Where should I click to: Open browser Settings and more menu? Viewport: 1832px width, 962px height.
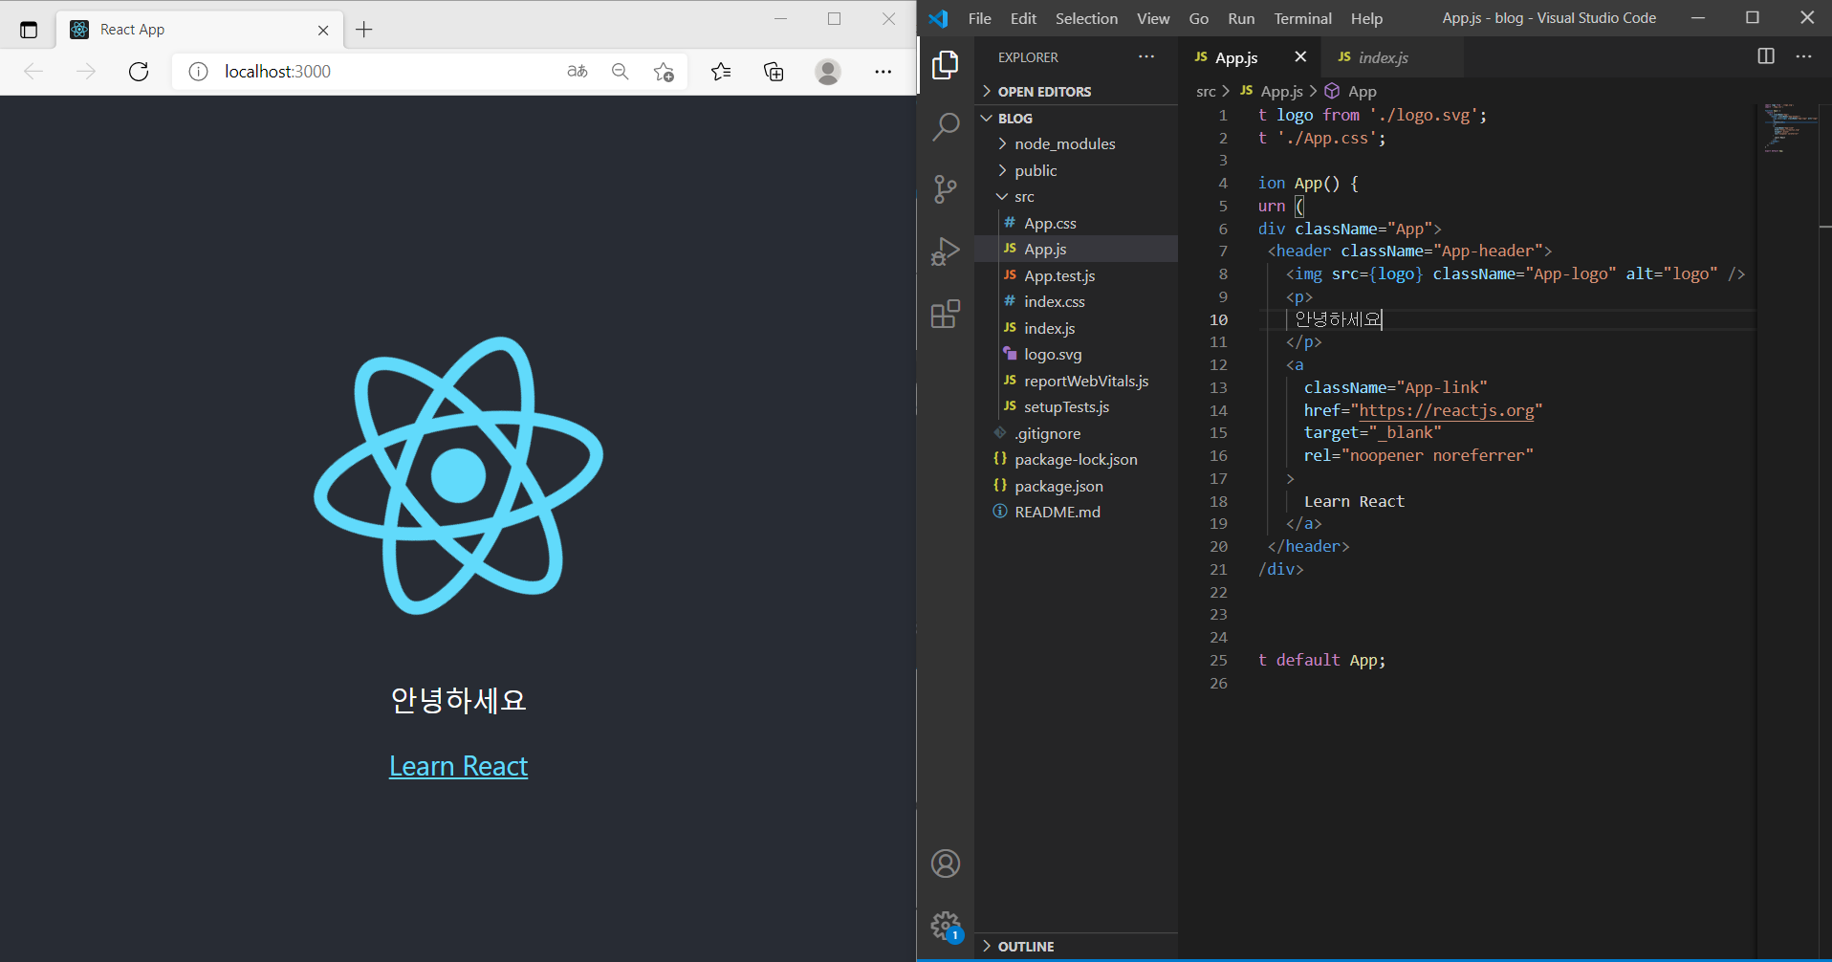tap(883, 71)
